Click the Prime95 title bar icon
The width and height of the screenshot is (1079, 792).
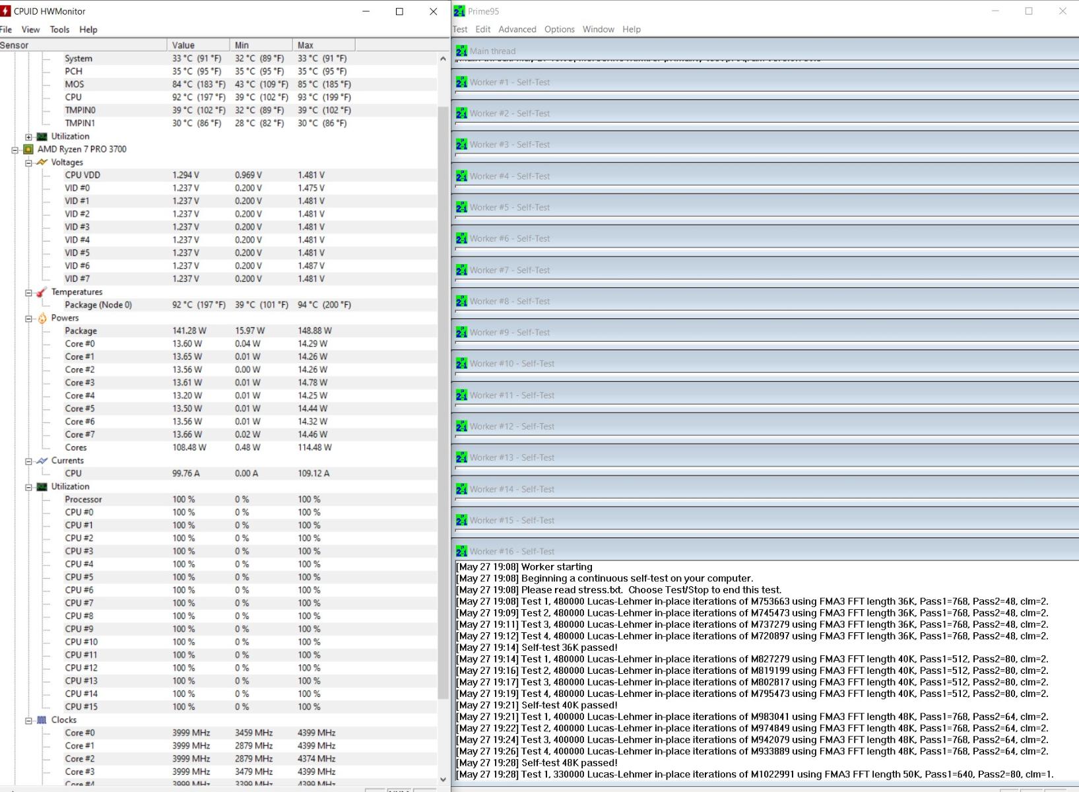(459, 11)
